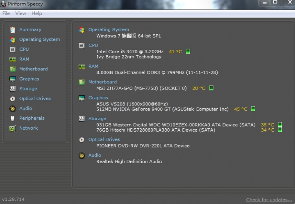Select the CPU chip icon in sidebar
Viewport: 295px width, 204px height.
tap(13, 49)
